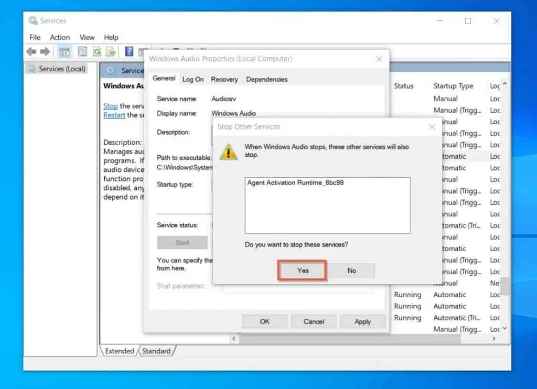The image size is (537, 389).
Task: Click the horizontal scrollbar left arrow
Action: pyautogui.click(x=234, y=339)
